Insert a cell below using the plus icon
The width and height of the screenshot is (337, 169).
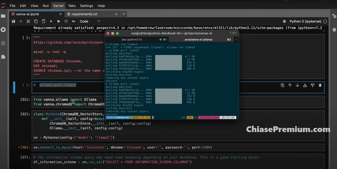point(21,21)
